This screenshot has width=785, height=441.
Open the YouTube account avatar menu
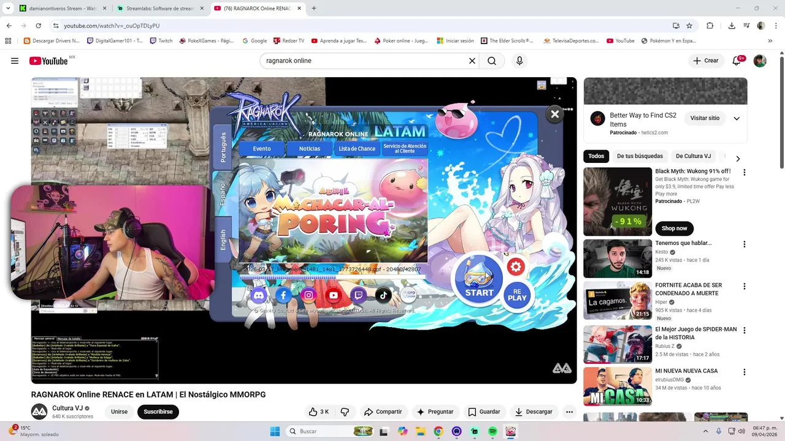pyautogui.click(x=760, y=61)
